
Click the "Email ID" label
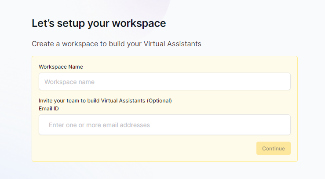[48, 107]
